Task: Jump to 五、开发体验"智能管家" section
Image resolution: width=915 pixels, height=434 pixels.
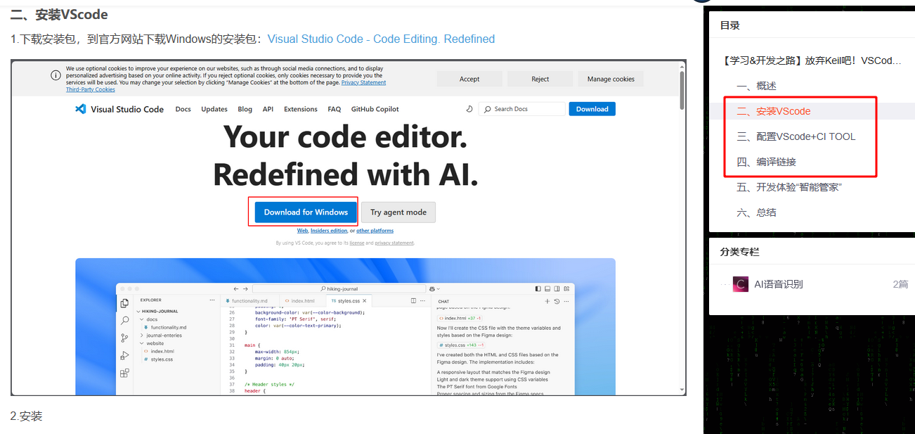Action: [x=789, y=187]
